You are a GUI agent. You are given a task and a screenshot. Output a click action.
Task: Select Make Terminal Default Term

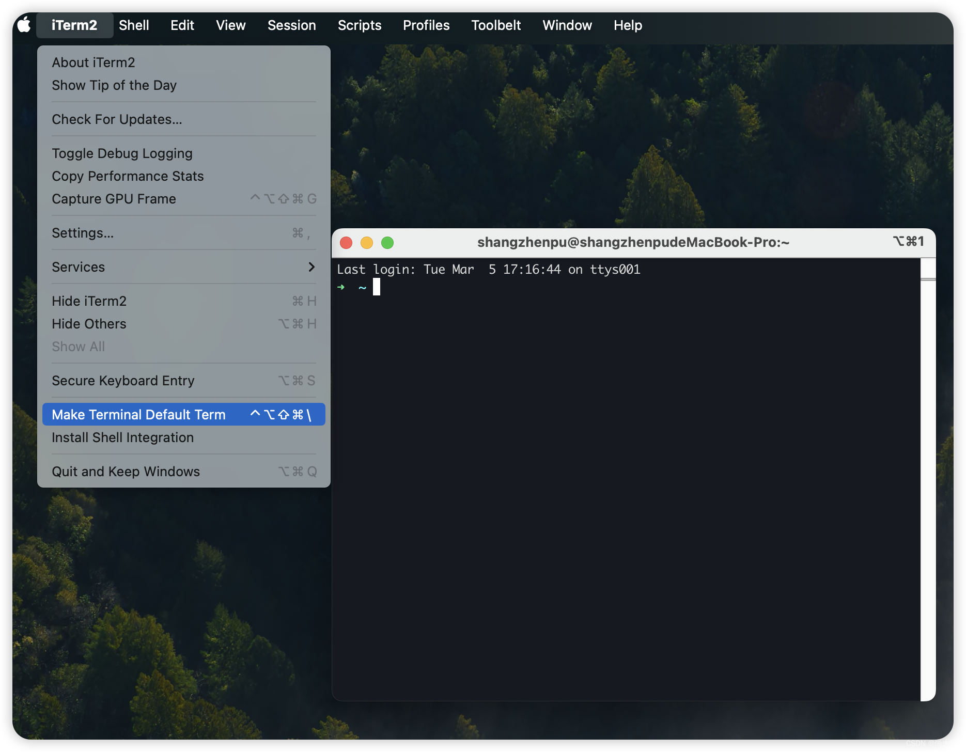138,414
